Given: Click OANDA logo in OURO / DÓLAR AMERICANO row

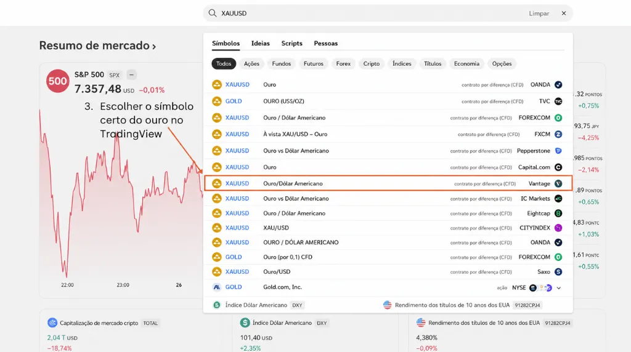Looking at the screenshot, I should (558, 242).
